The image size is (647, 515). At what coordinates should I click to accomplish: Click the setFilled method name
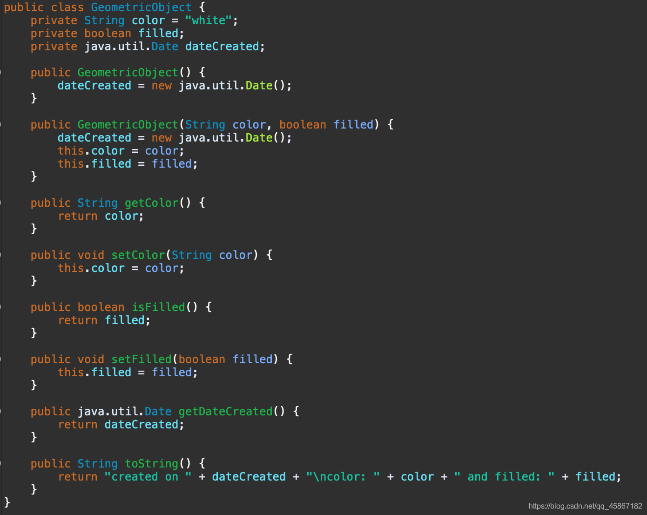142,359
